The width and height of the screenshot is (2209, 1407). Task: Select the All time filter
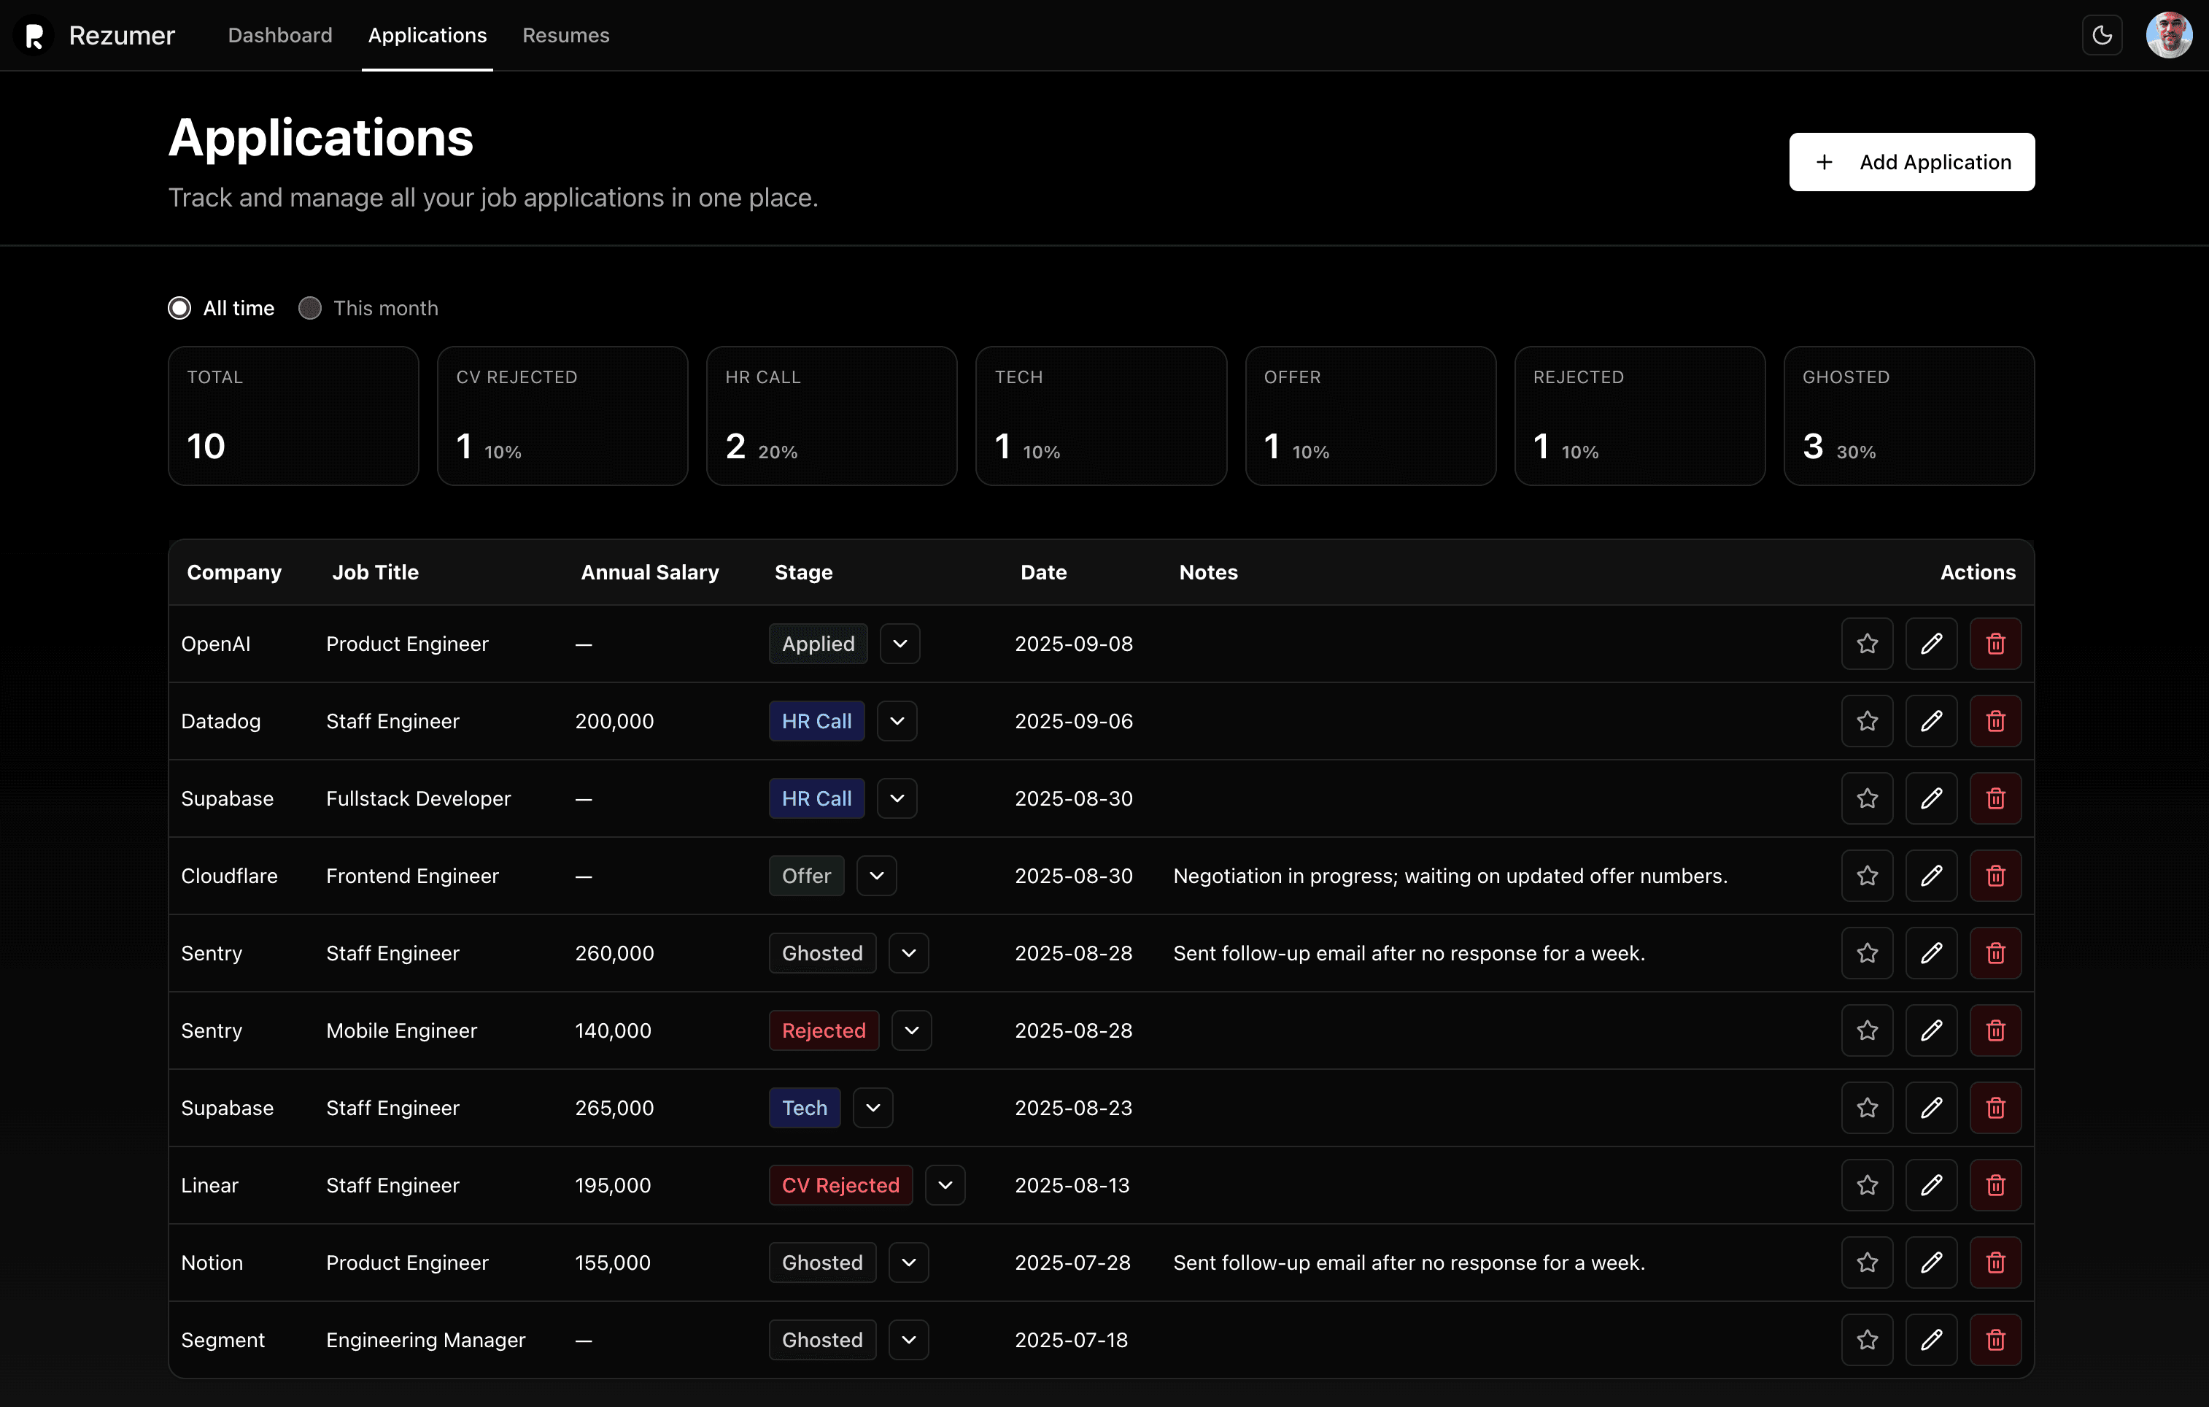[179, 307]
